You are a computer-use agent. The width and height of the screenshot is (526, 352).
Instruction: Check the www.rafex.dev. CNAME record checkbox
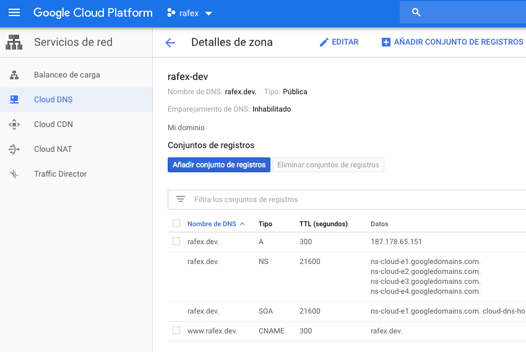176,330
